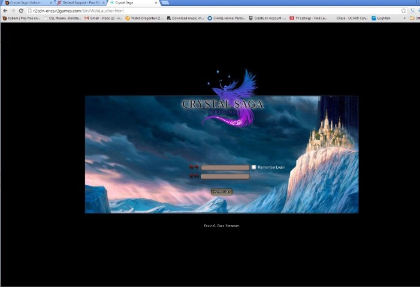The image size is (420, 287).
Task: Open the CHASE Home bookmark
Action: click(x=226, y=18)
